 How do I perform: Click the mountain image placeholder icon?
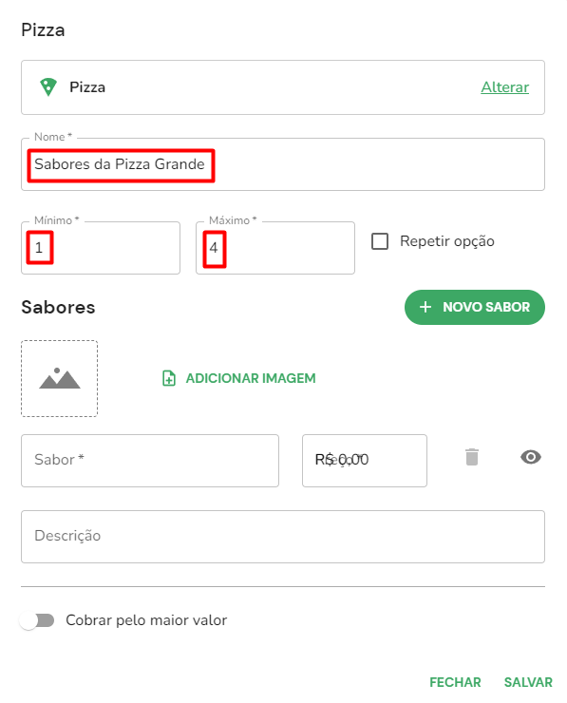coord(60,378)
